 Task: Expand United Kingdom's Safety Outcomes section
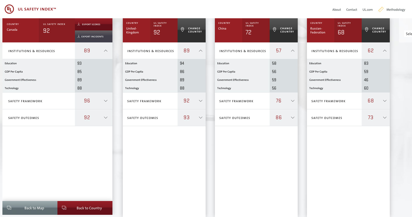[200, 118]
